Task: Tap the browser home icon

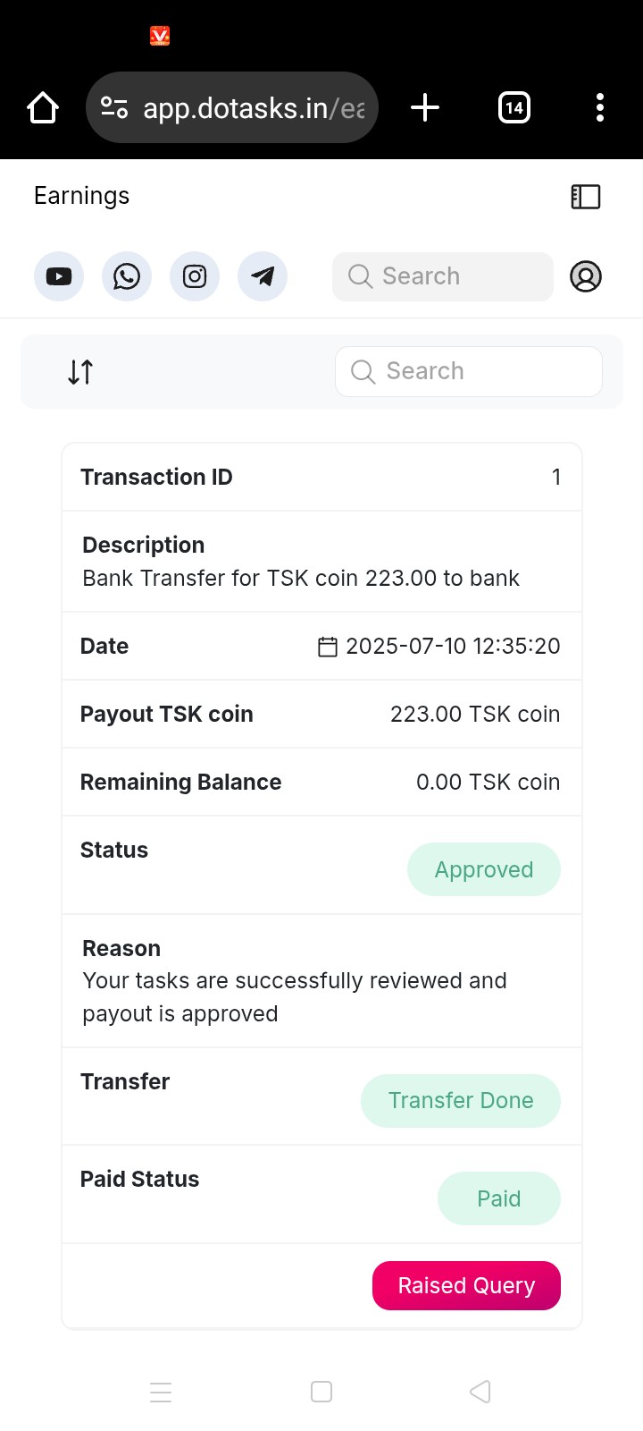Action: pyautogui.click(x=43, y=108)
